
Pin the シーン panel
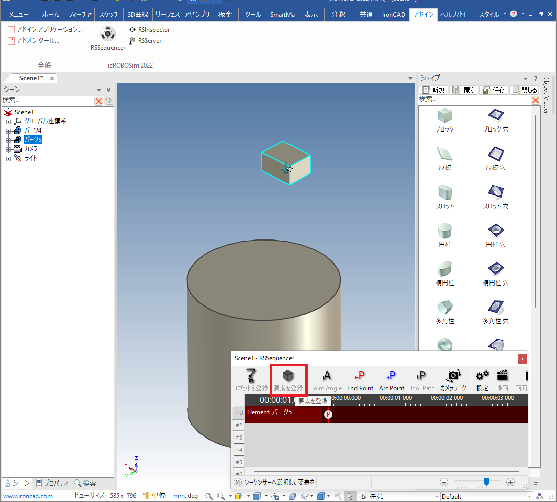point(108,90)
